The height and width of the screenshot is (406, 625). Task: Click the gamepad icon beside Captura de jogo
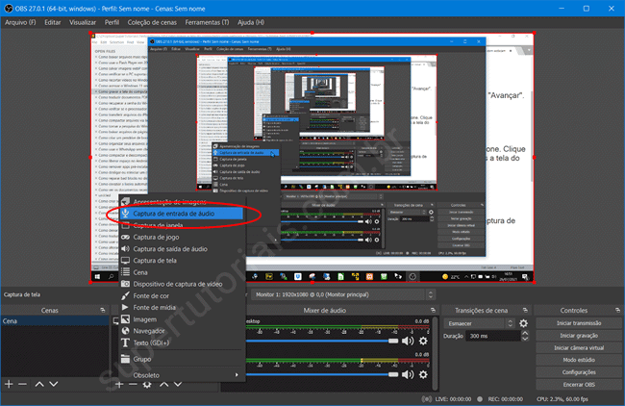click(x=125, y=236)
